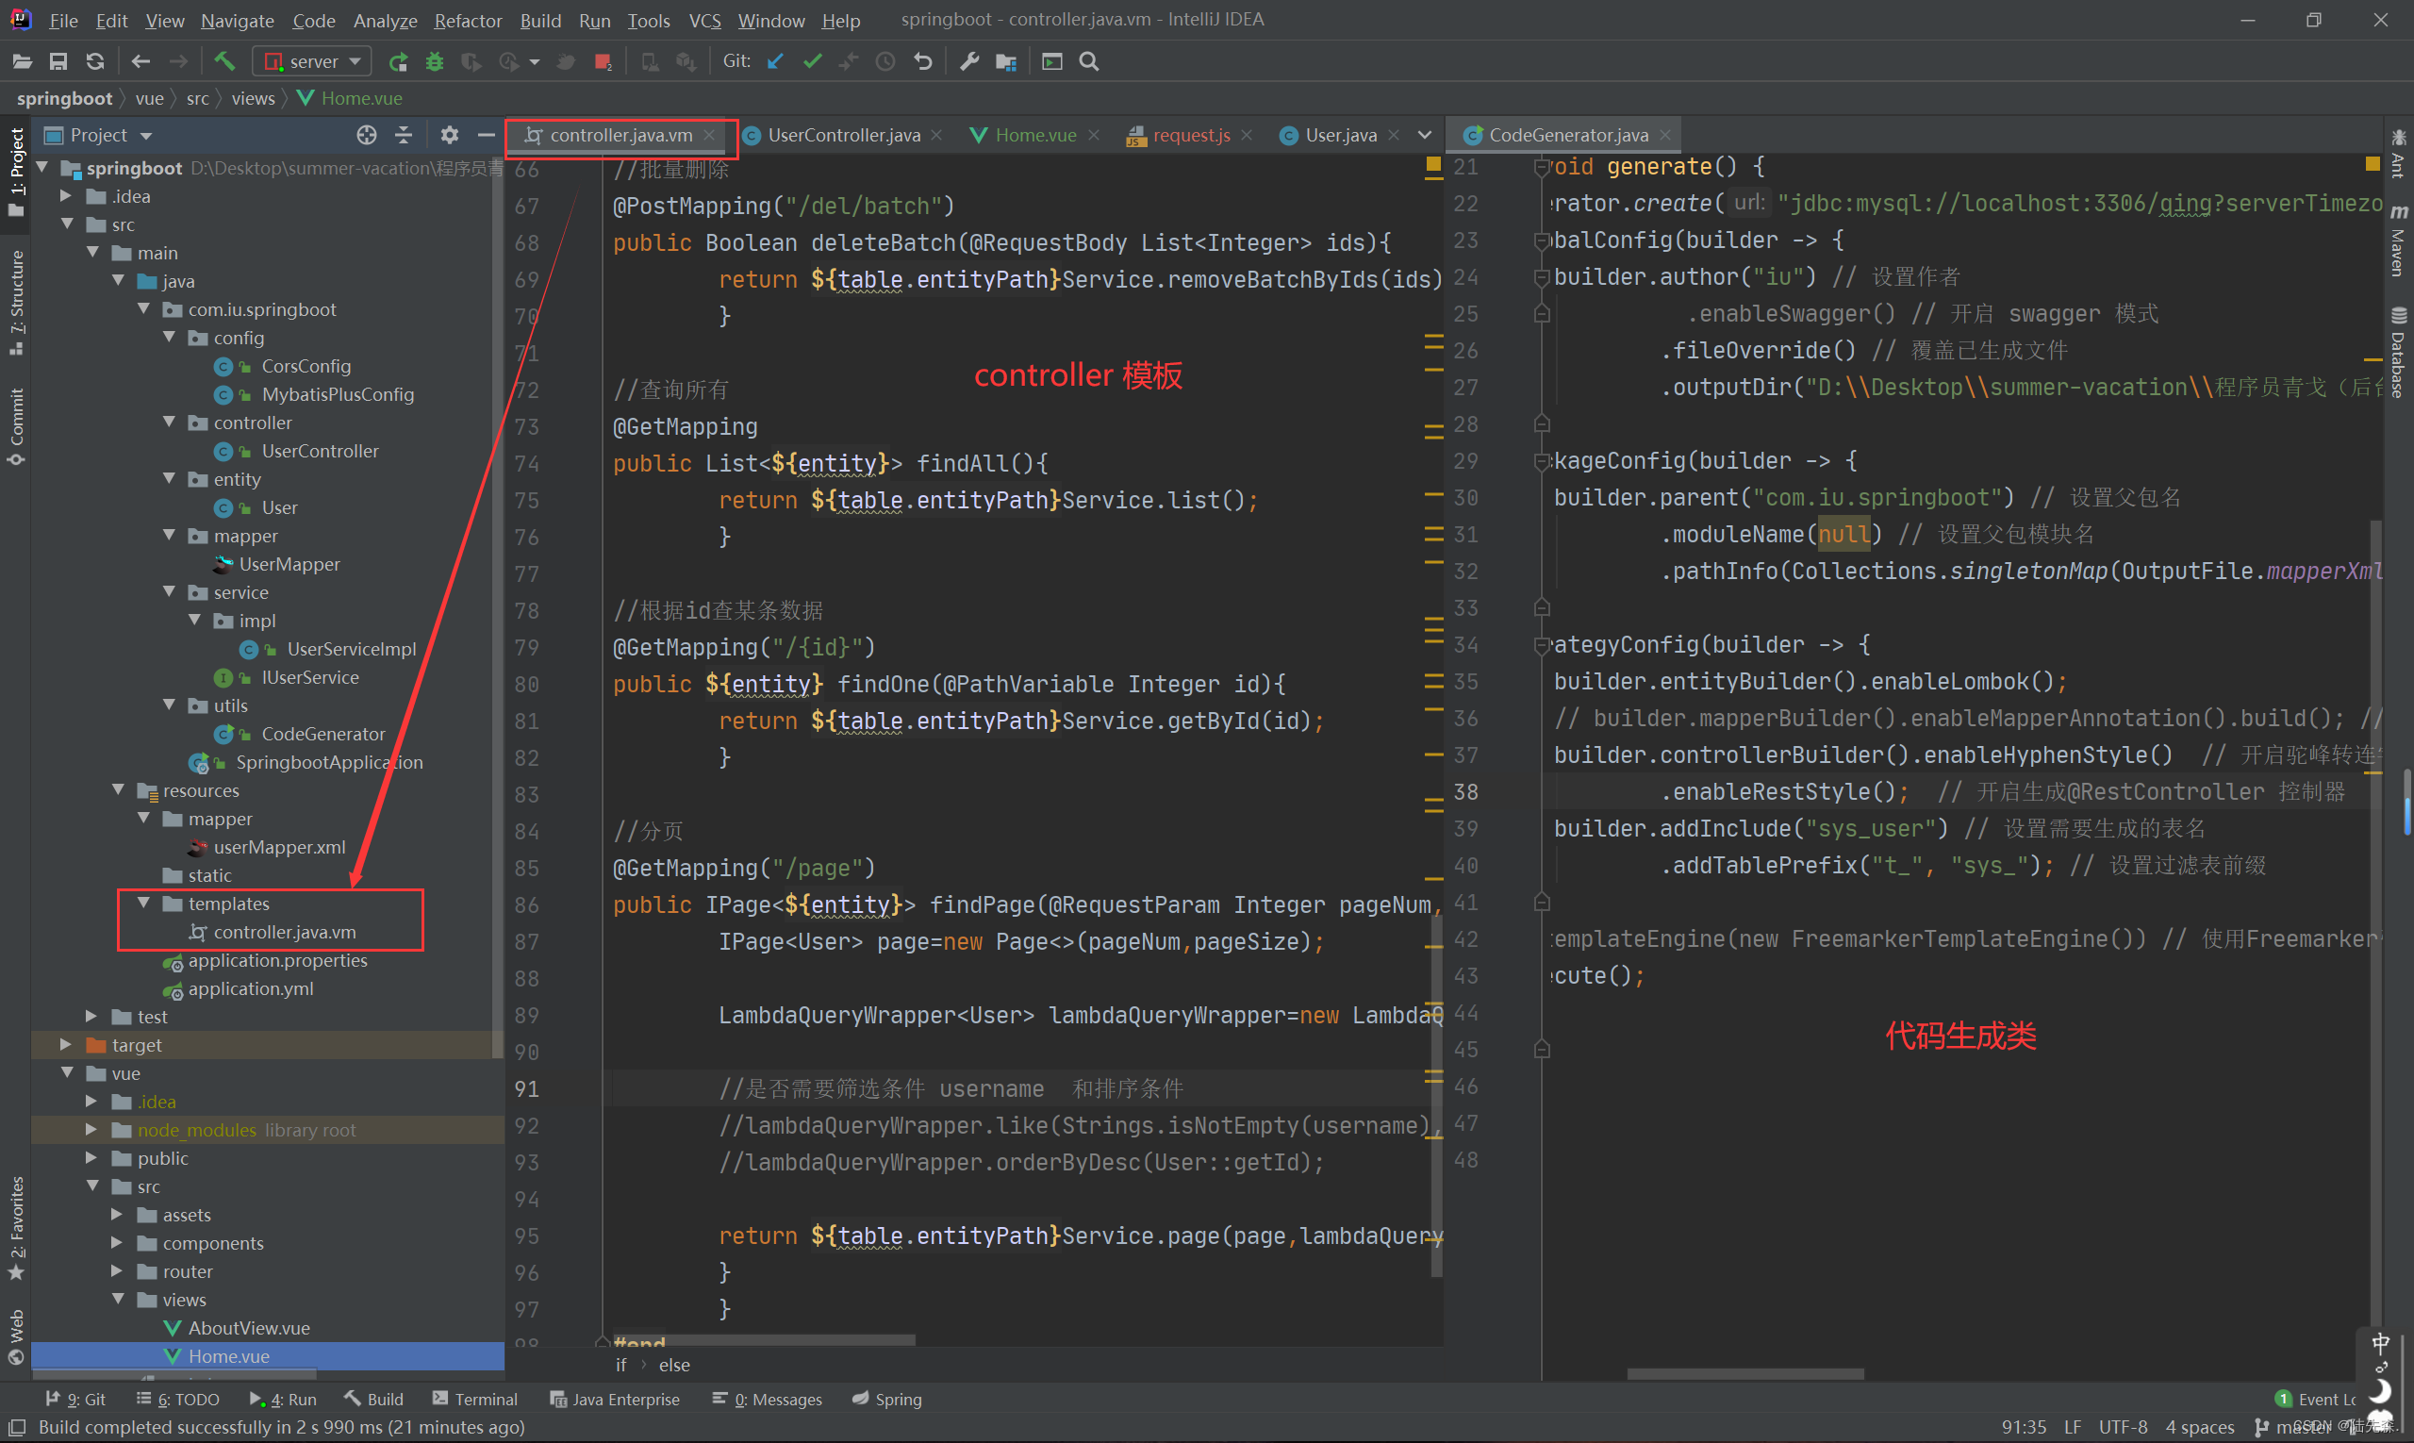The width and height of the screenshot is (2414, 1443).
Task: Click Git commit green checkmark
Action: [812, 61]
